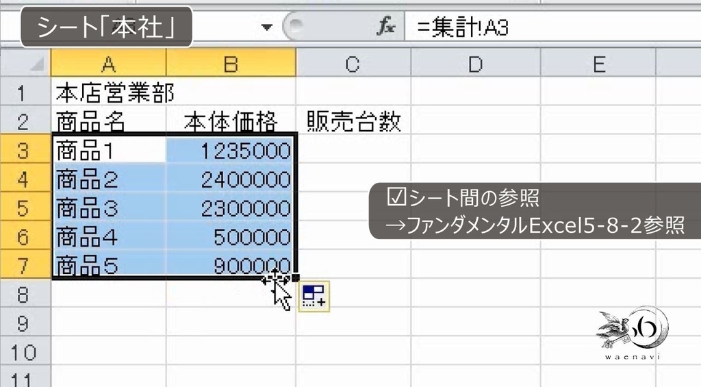Select row 10 header
701x387 pixels.
[25, 351]
